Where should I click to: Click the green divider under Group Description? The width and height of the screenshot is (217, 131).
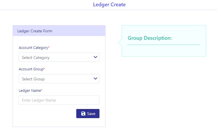[x=164, y=45]
